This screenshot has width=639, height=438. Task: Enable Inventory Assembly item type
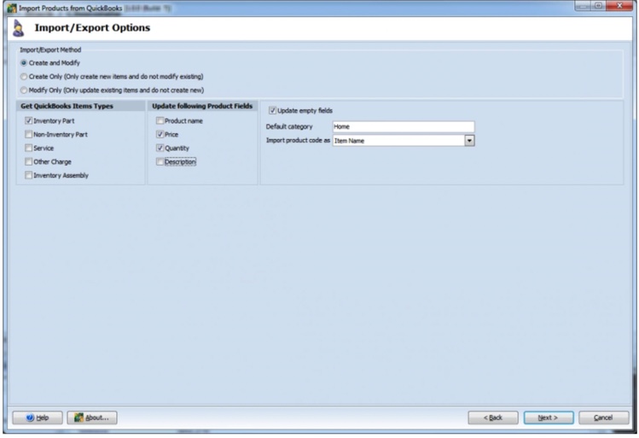tap(28, 175)
